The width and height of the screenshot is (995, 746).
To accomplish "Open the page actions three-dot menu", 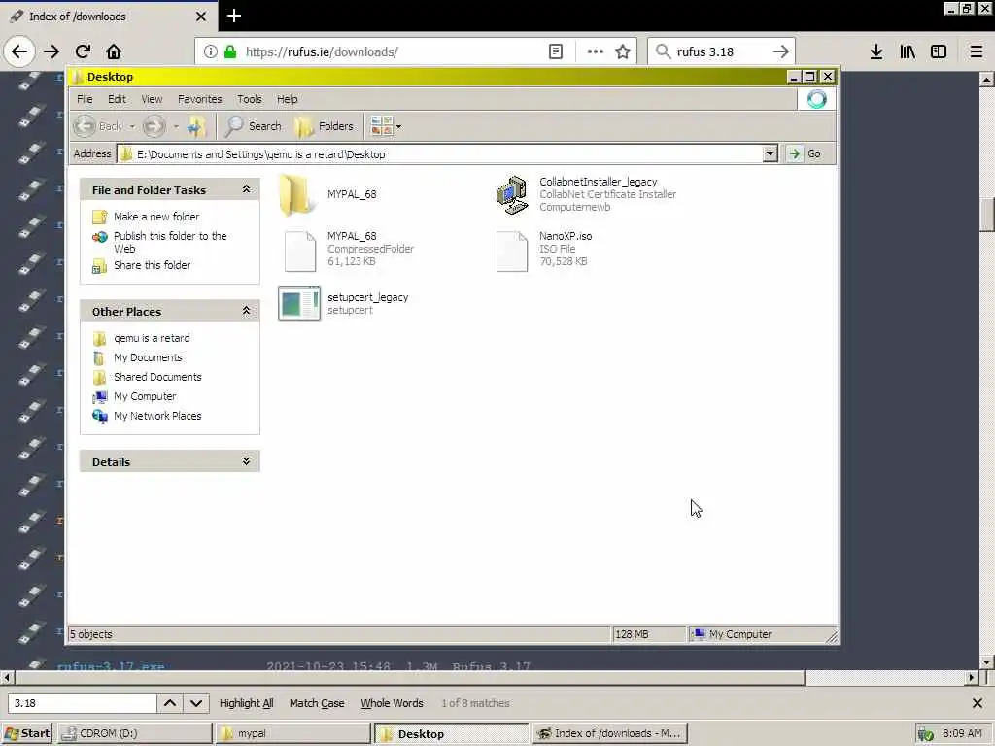I will coord(596,51).
